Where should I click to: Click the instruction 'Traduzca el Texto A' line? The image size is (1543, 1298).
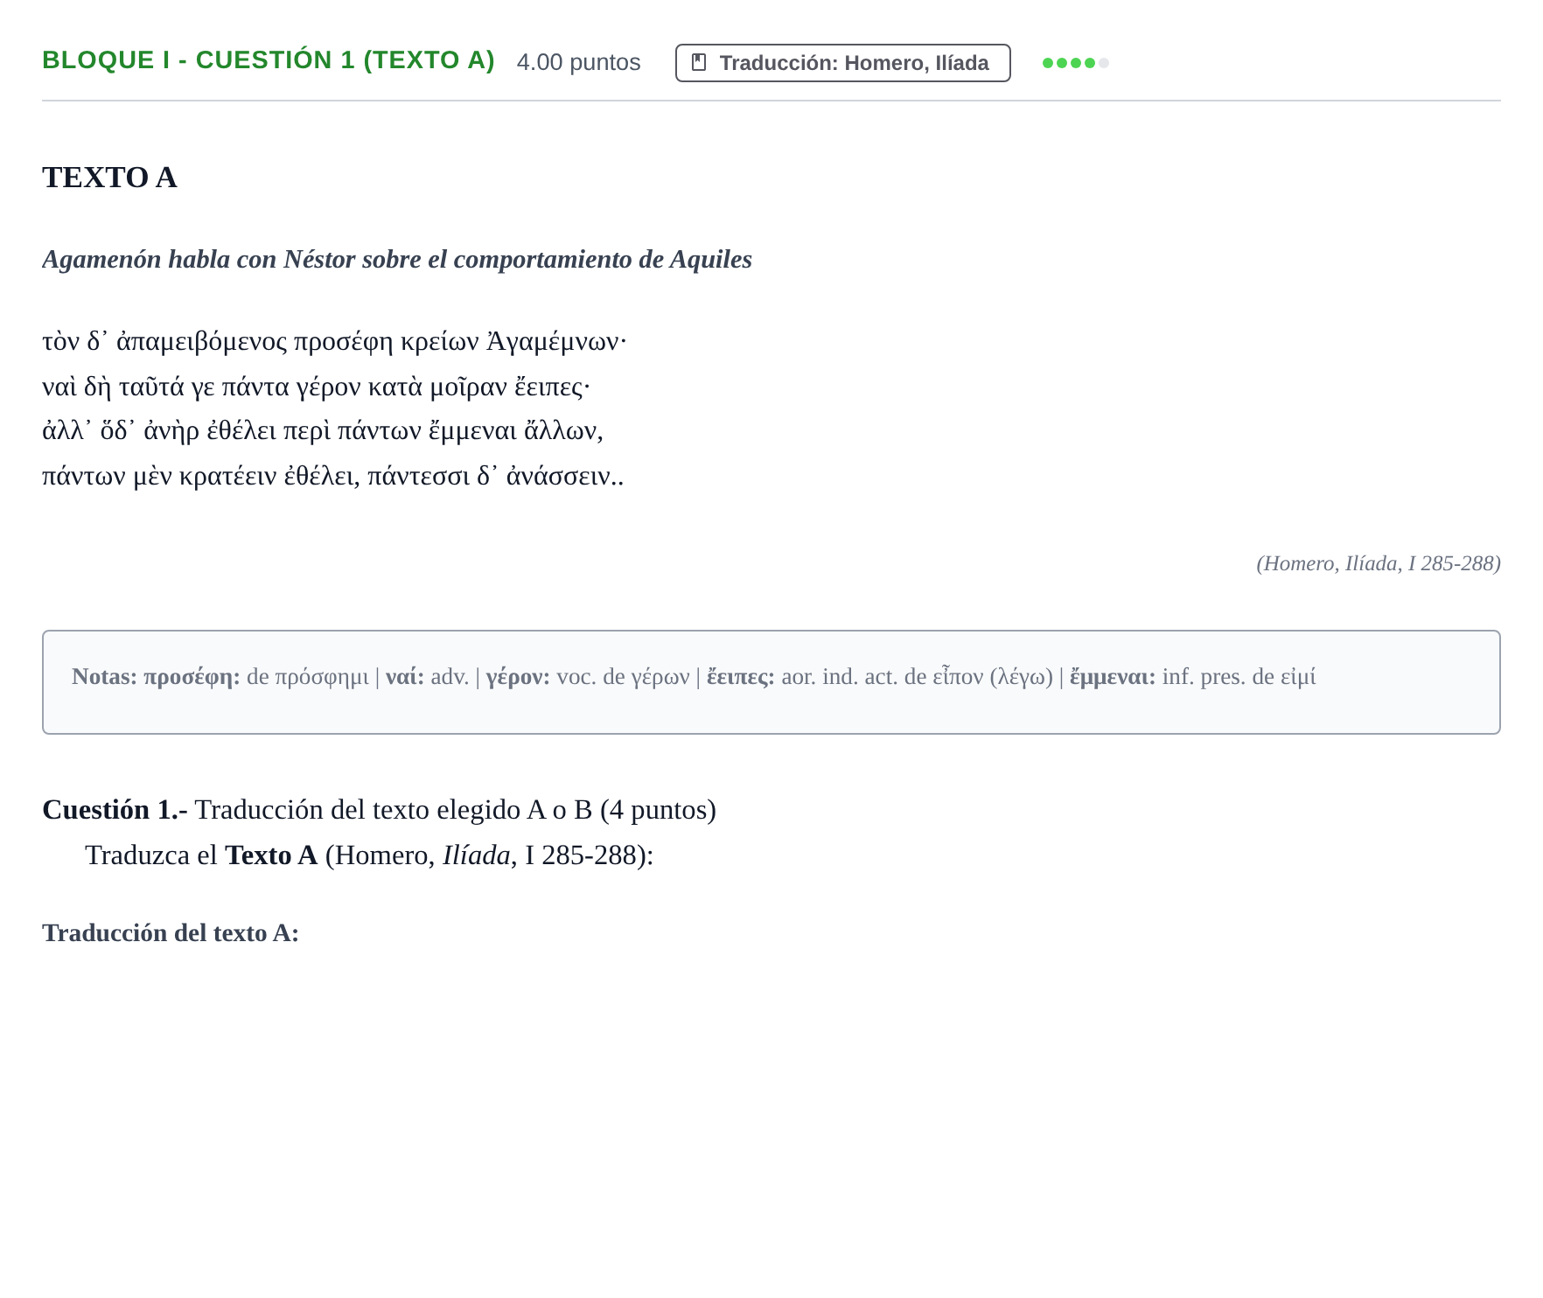369,855
